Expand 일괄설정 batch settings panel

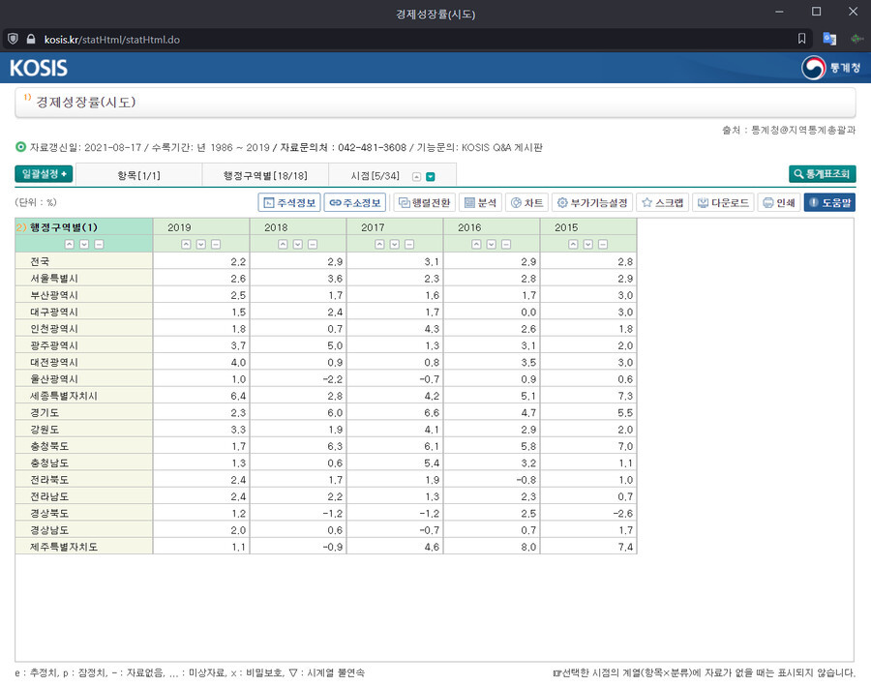(x=44, y=174)
